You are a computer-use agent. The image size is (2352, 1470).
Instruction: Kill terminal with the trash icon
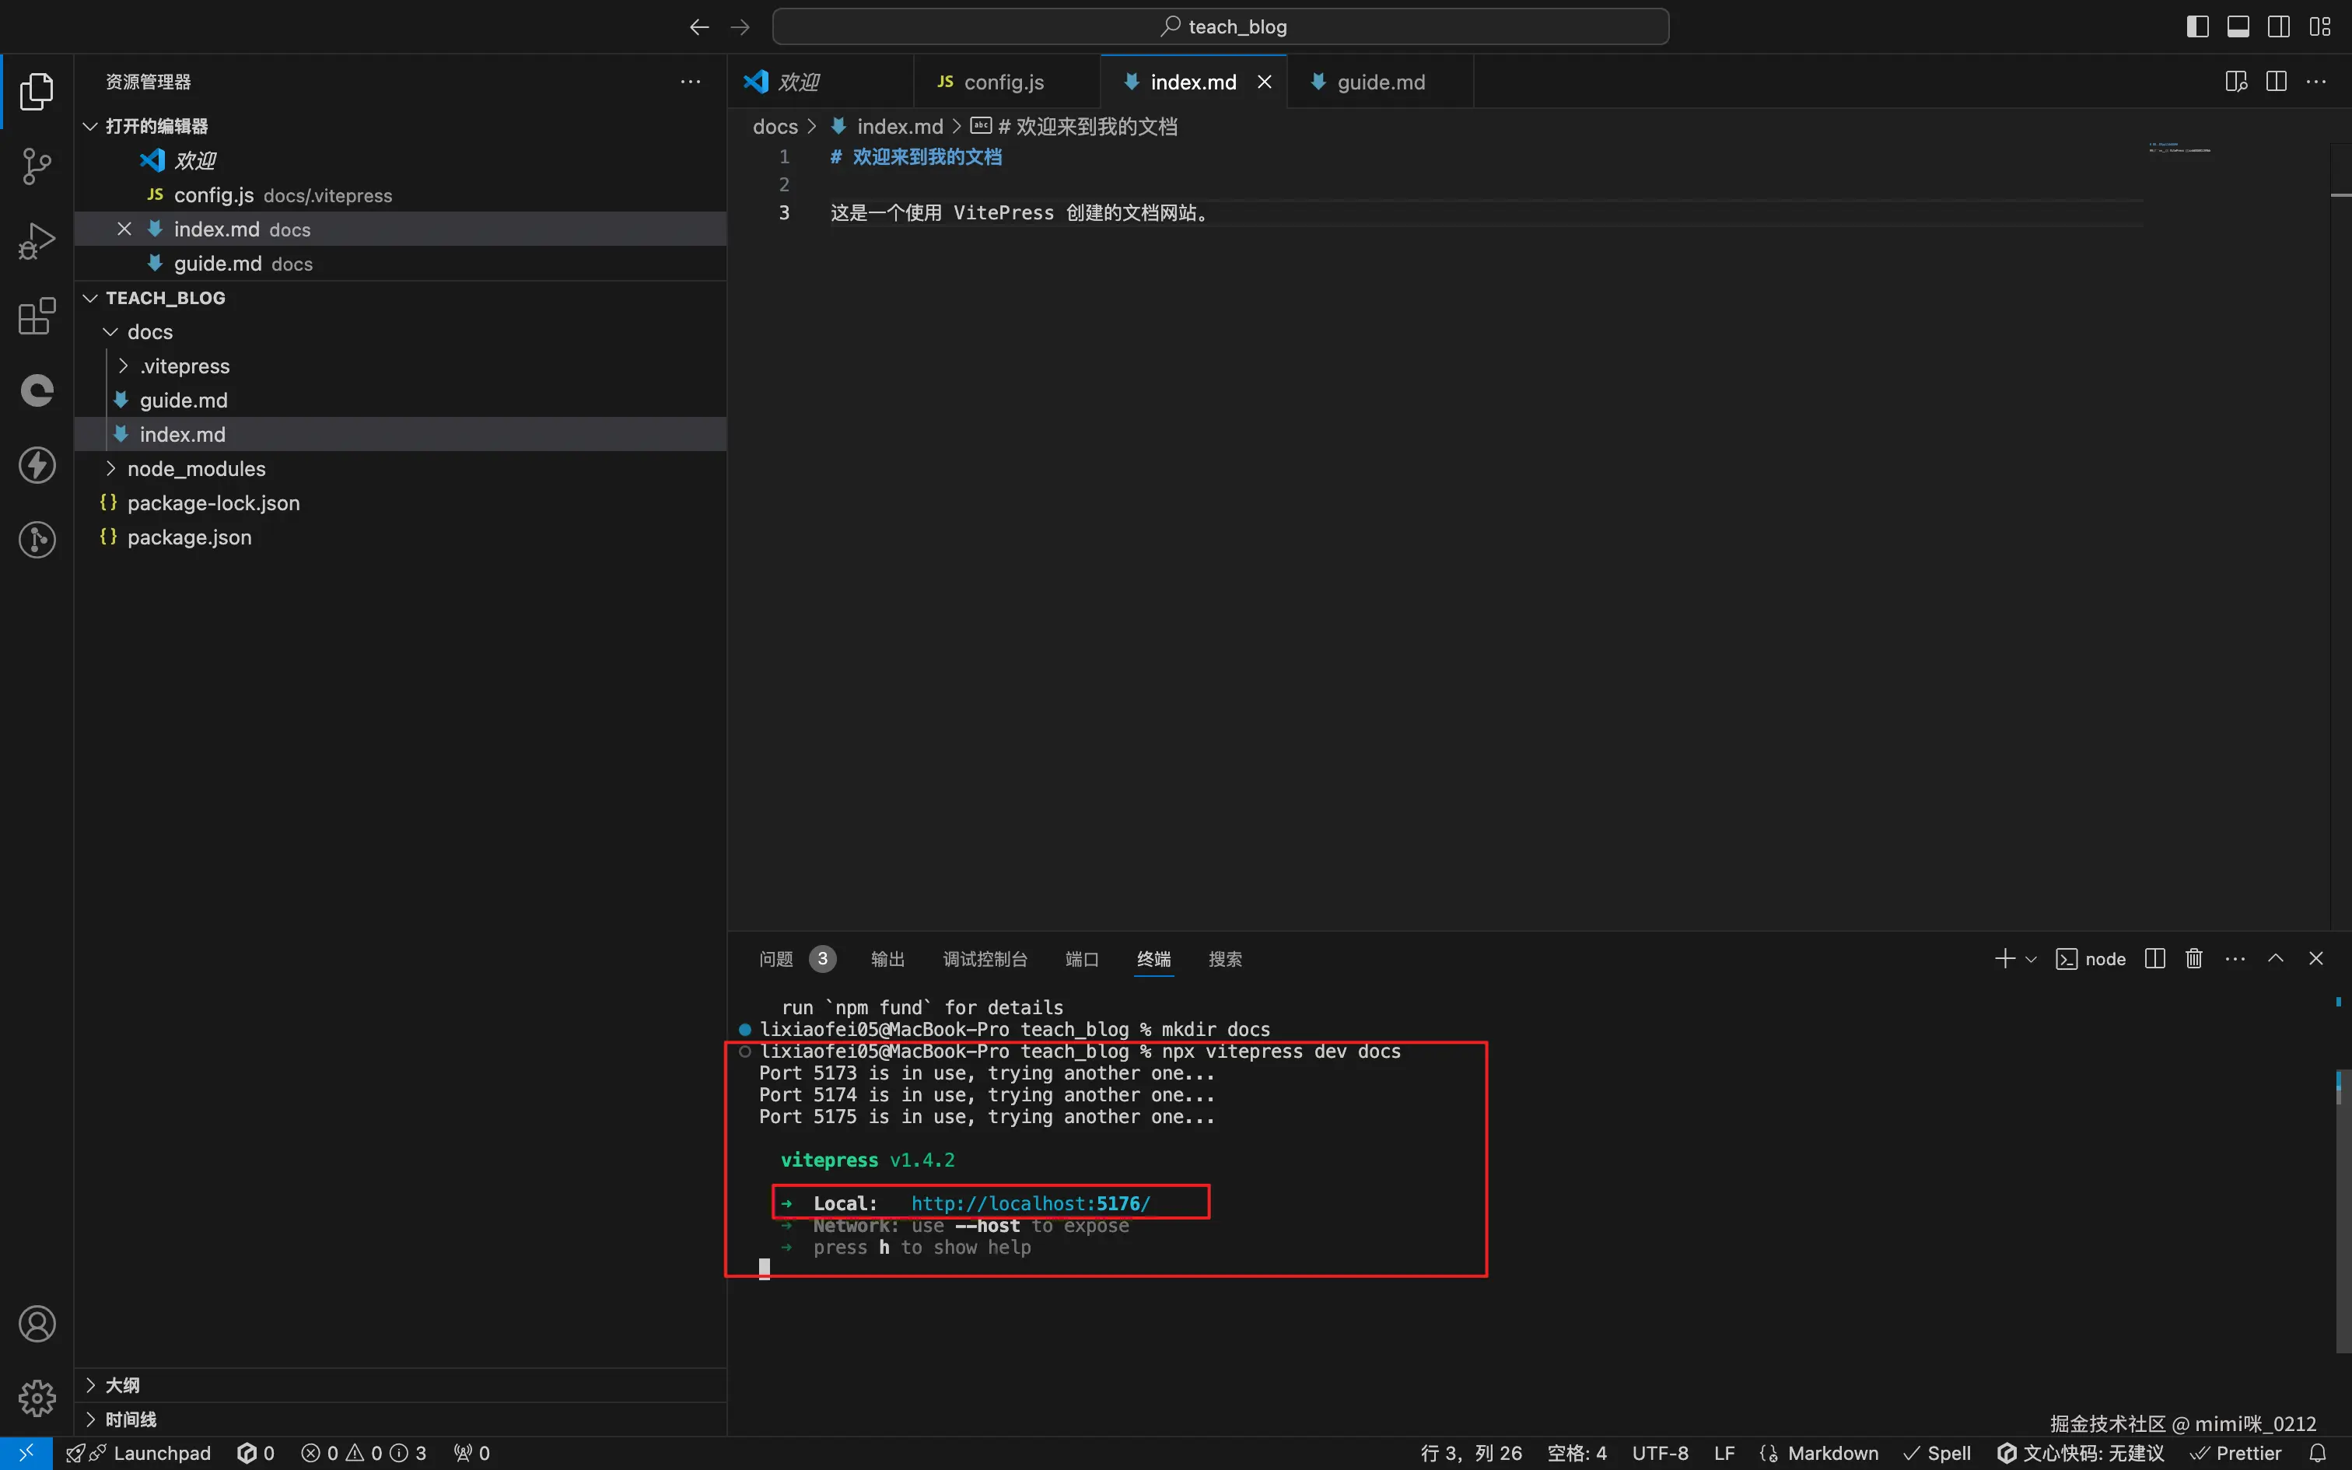2193,958
